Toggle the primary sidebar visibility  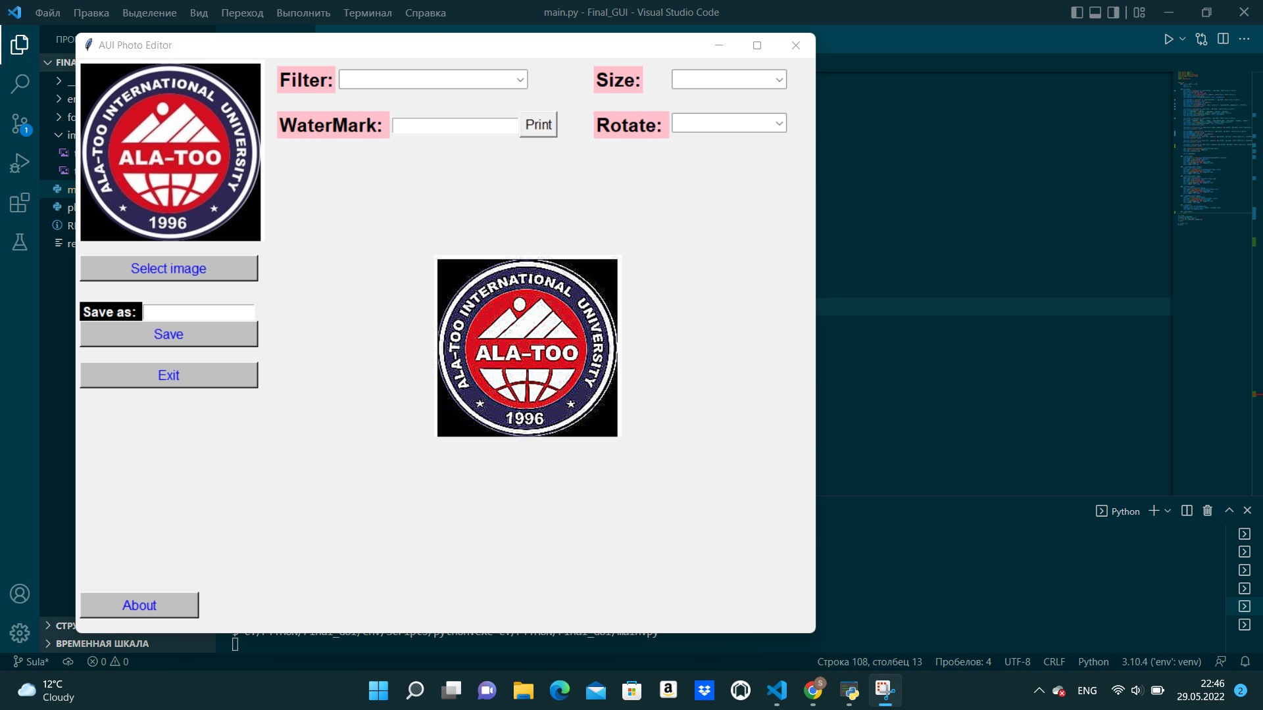click(x=1077, y=12)
